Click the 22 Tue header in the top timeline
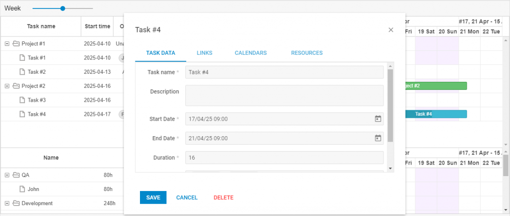 (491, 31)
